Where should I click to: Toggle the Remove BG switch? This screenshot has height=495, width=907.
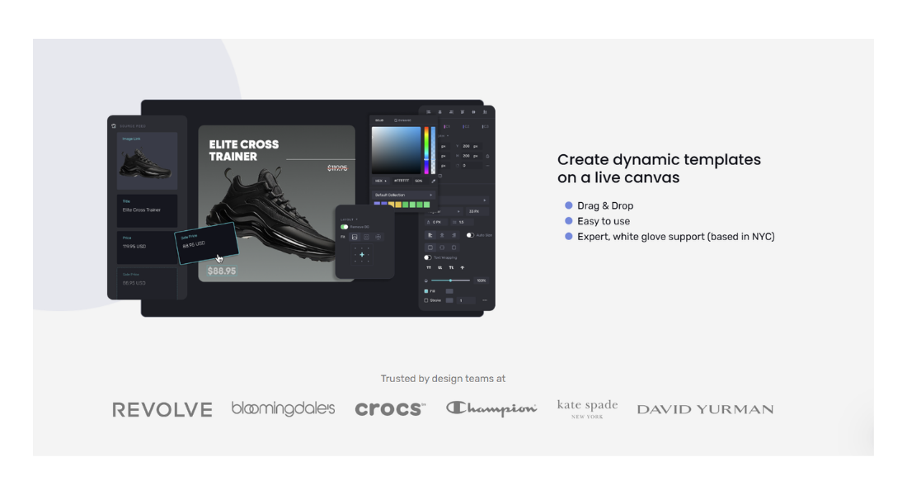[x=344, y=227]
